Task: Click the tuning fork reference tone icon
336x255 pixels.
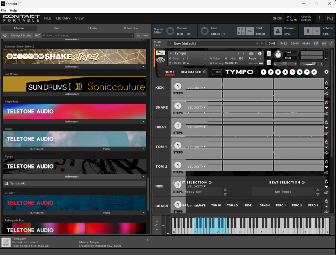Action: click(x=308, y=31)
